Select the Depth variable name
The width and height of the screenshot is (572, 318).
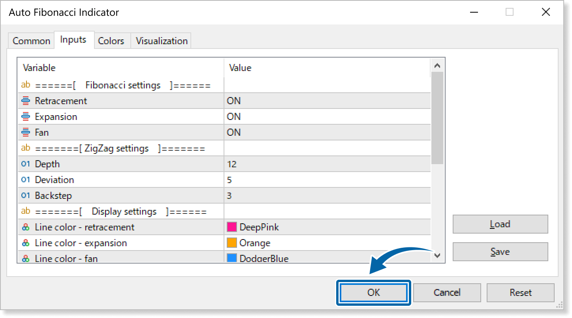pyautogui.click(x=47, y=164)
